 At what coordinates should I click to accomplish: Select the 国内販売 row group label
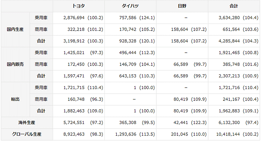click(15, 64)
